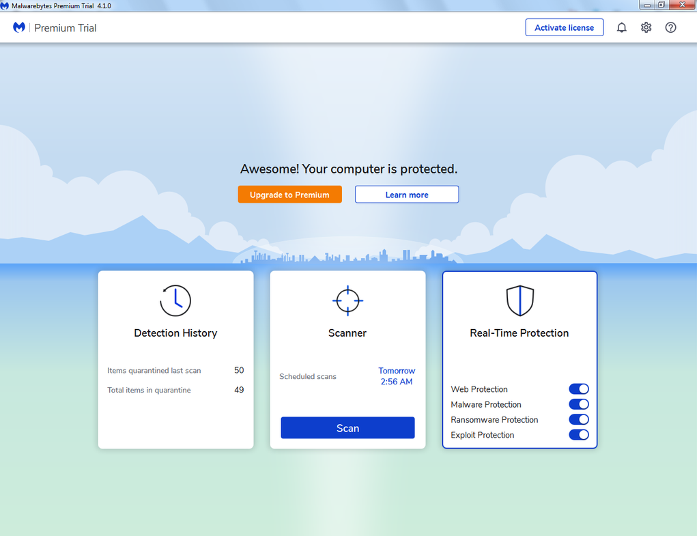Screen dimensions: 699x536
Task: Click the Scanner crosshair icon
Action: 347,300
